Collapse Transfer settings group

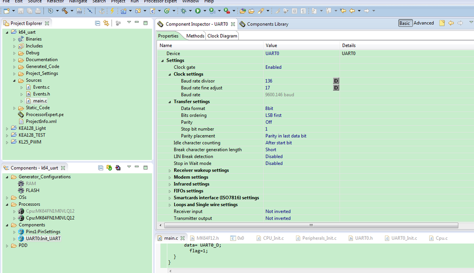pos(169,102)
